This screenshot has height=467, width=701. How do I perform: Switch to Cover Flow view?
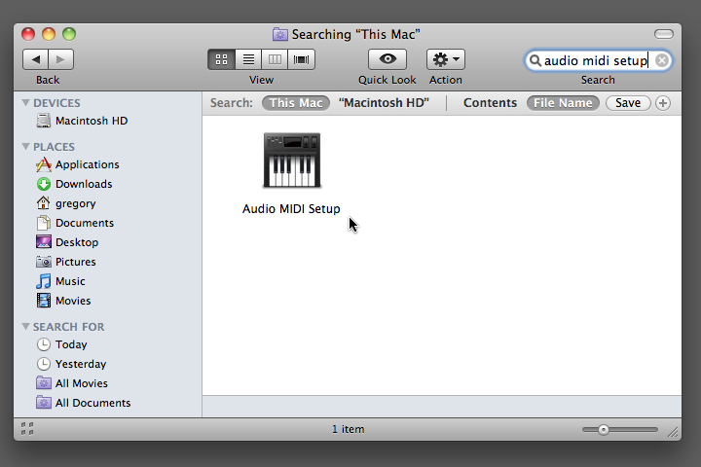pos(302,59)
